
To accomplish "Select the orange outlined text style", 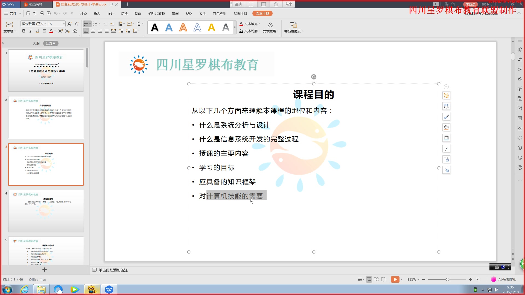I will click(x=183, y=27).
